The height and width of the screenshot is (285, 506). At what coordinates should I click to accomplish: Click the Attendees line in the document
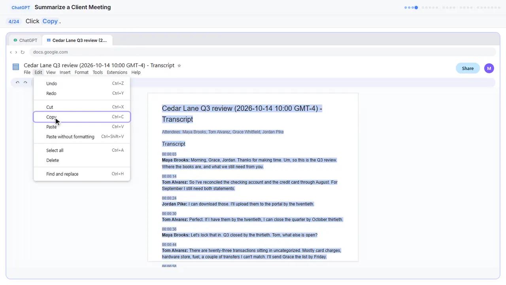223,132
